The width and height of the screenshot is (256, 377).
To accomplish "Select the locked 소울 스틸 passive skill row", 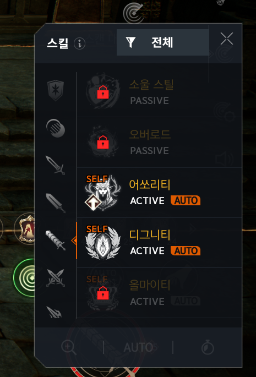I will [159, 92].
